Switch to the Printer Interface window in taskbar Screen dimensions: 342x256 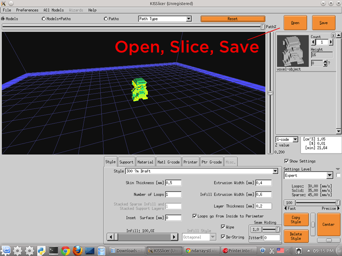[239, 250]
